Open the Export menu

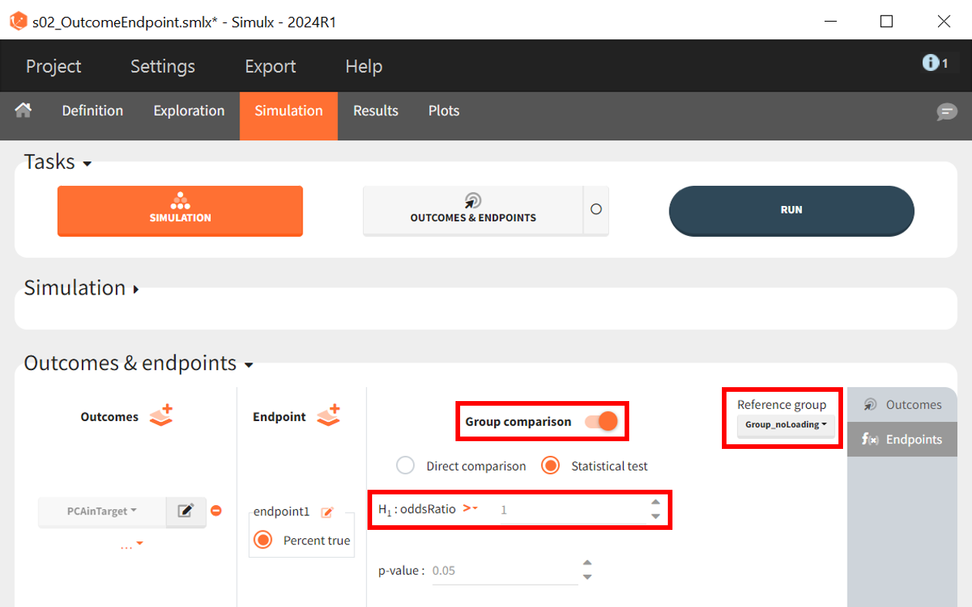point(270,66)
